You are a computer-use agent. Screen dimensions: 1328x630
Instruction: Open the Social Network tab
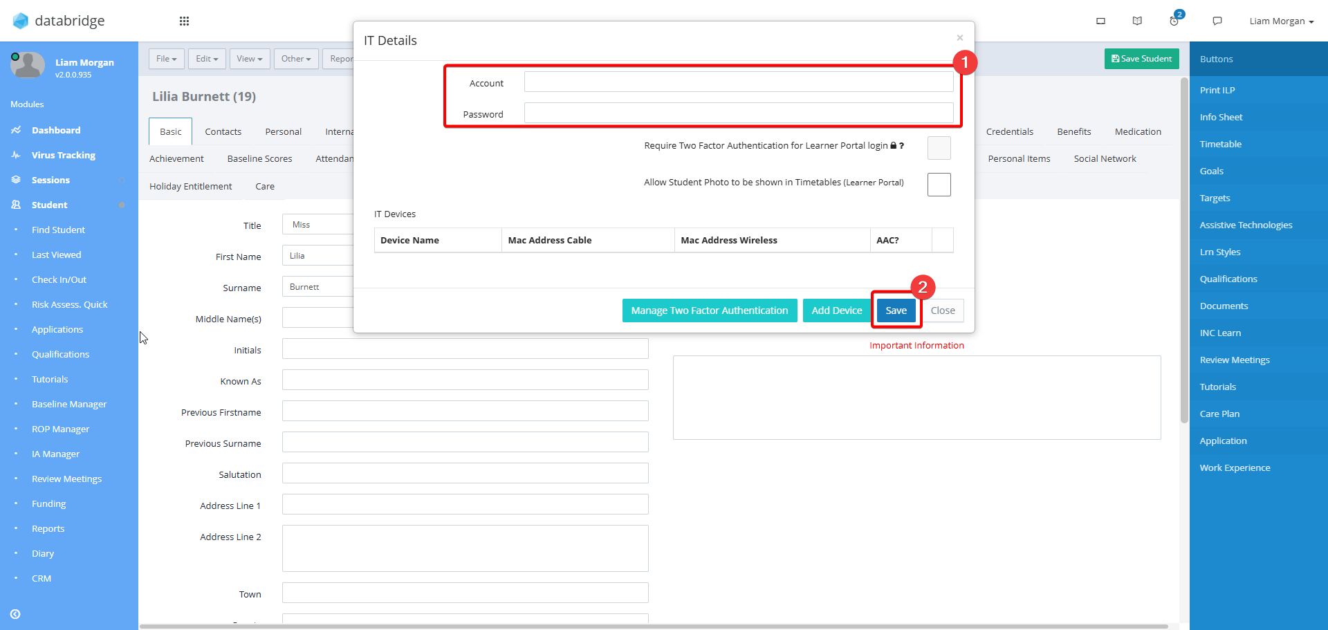(1105, 158)
